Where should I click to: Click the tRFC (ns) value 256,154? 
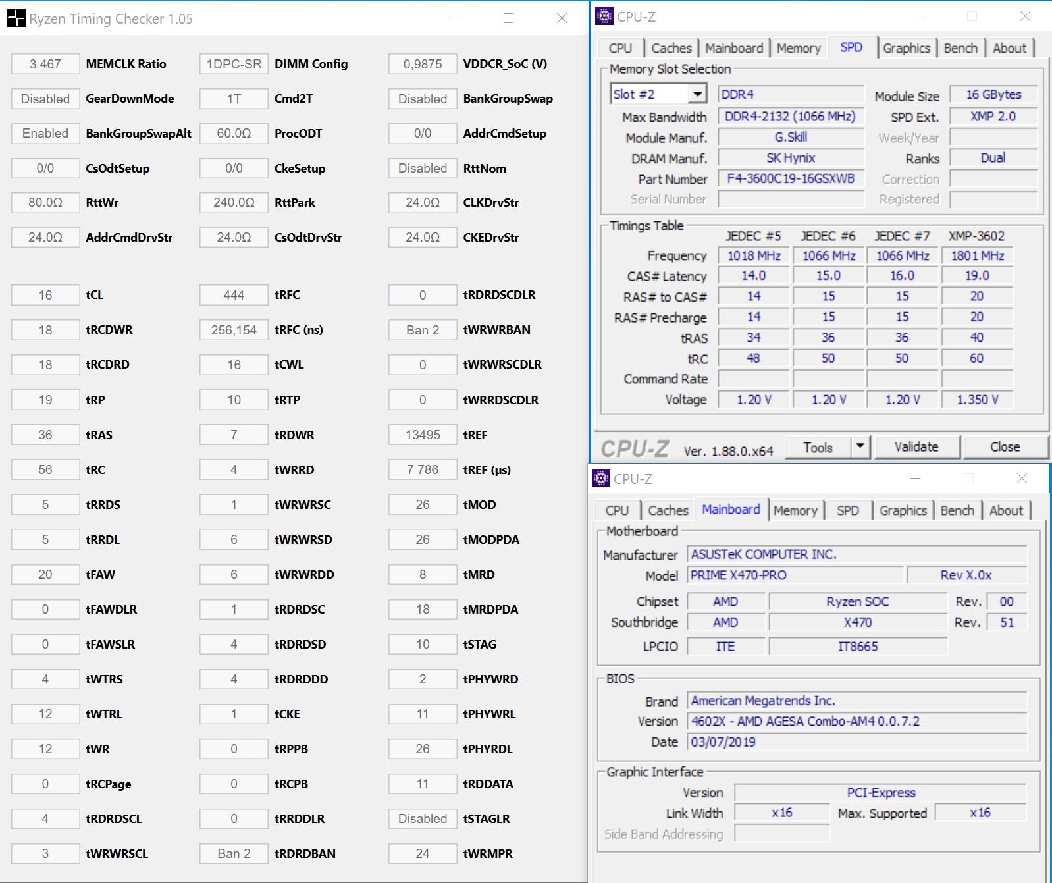tap(234, 330)
